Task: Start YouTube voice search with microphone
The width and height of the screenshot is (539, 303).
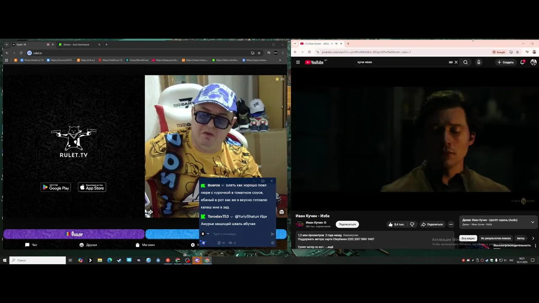Action: coord(478,62)
